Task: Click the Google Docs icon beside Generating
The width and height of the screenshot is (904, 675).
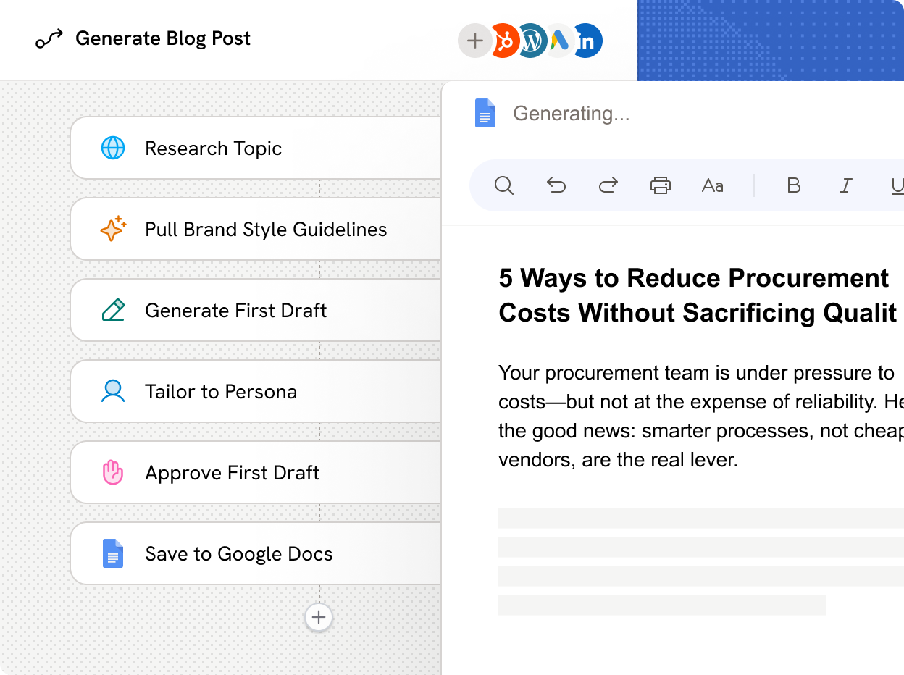Action: [484, 113]
